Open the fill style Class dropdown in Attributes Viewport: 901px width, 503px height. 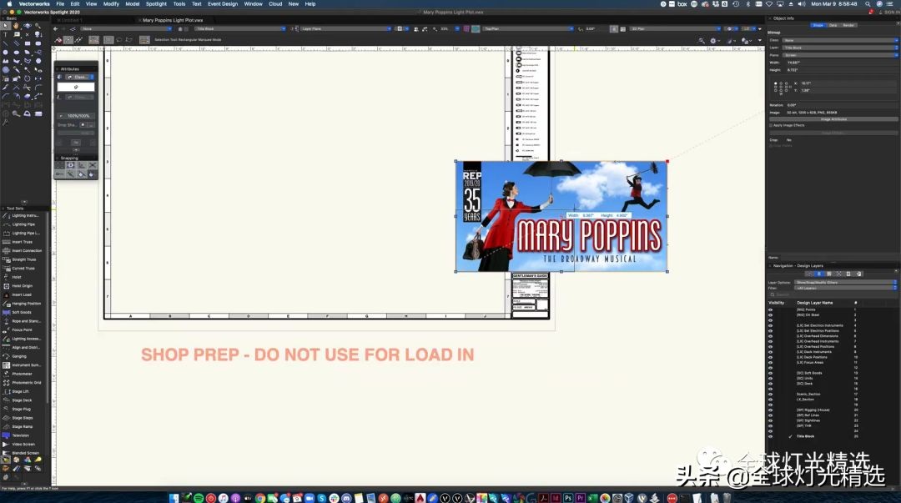[x=79, y=77]
